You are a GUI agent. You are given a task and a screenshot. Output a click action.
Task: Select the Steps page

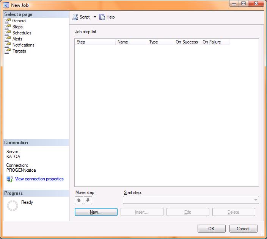(17, 27)
